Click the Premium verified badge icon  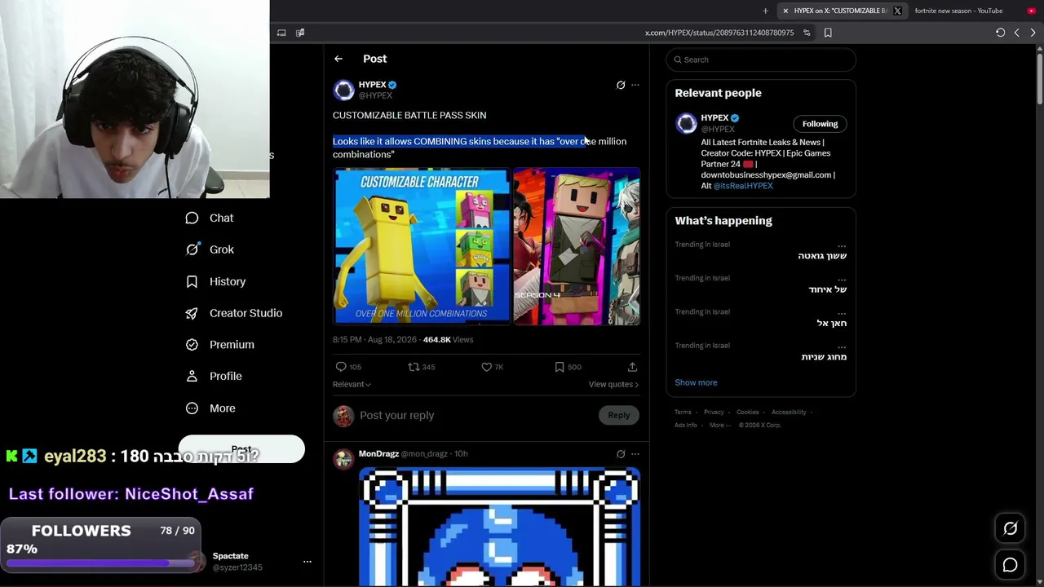point(192,345)
